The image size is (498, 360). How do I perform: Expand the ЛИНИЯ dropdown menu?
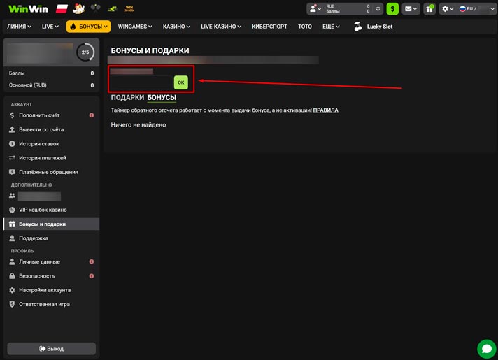19,27
